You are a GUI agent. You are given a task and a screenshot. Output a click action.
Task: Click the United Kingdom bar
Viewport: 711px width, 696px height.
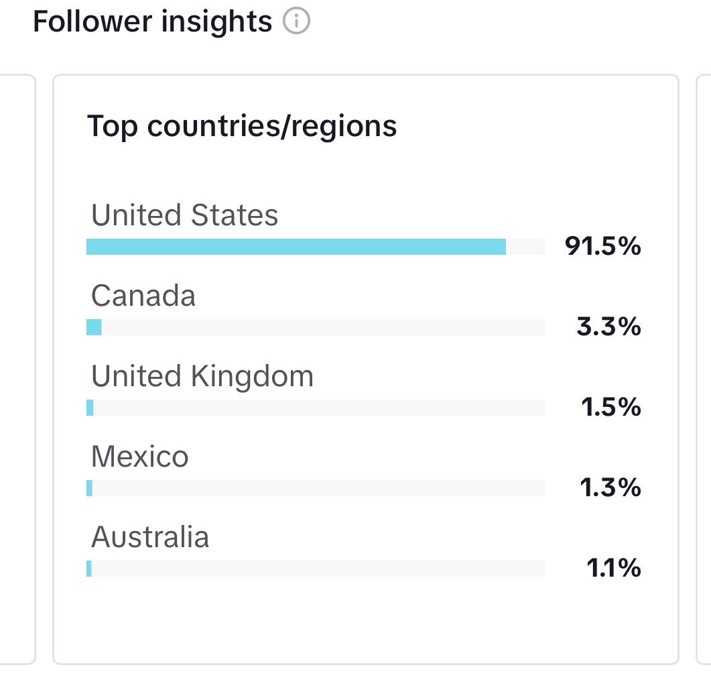(x=316, y=408)
